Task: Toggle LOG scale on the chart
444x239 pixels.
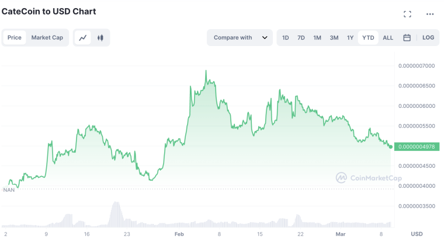Action: click(x=428, y=37)
